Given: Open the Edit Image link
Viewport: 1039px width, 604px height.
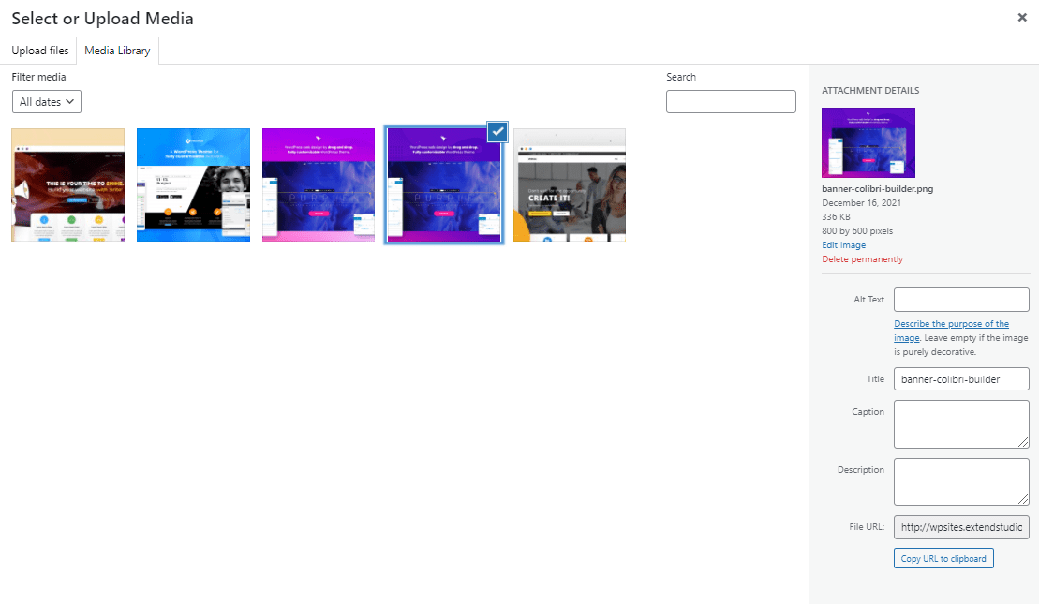Looking at the screenshot, I should click(x=843, y=244).
